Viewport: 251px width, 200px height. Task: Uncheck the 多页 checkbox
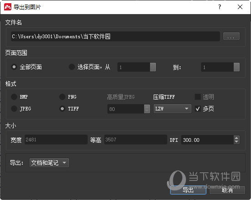click(x=198, y=109)
